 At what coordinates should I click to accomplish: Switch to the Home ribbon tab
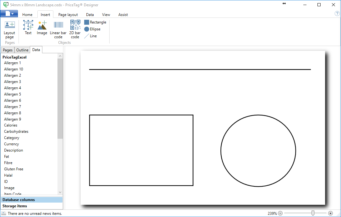coord(27,14)
